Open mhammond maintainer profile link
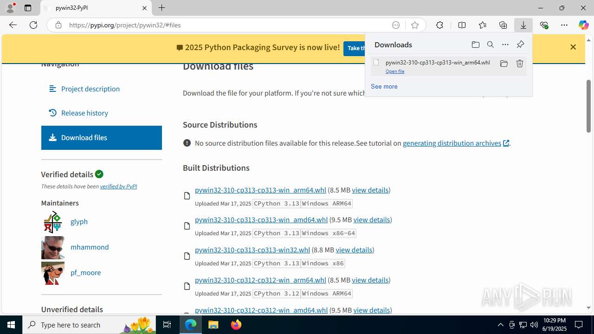Viewport: 594px width, 334px height. coord(90,247)
